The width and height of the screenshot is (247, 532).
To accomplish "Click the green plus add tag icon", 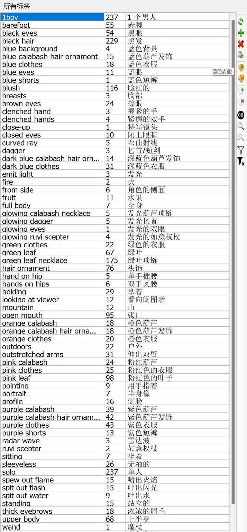I will [241, 33].
